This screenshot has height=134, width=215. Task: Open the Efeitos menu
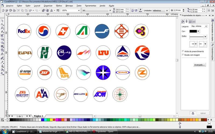coord(59,6)
